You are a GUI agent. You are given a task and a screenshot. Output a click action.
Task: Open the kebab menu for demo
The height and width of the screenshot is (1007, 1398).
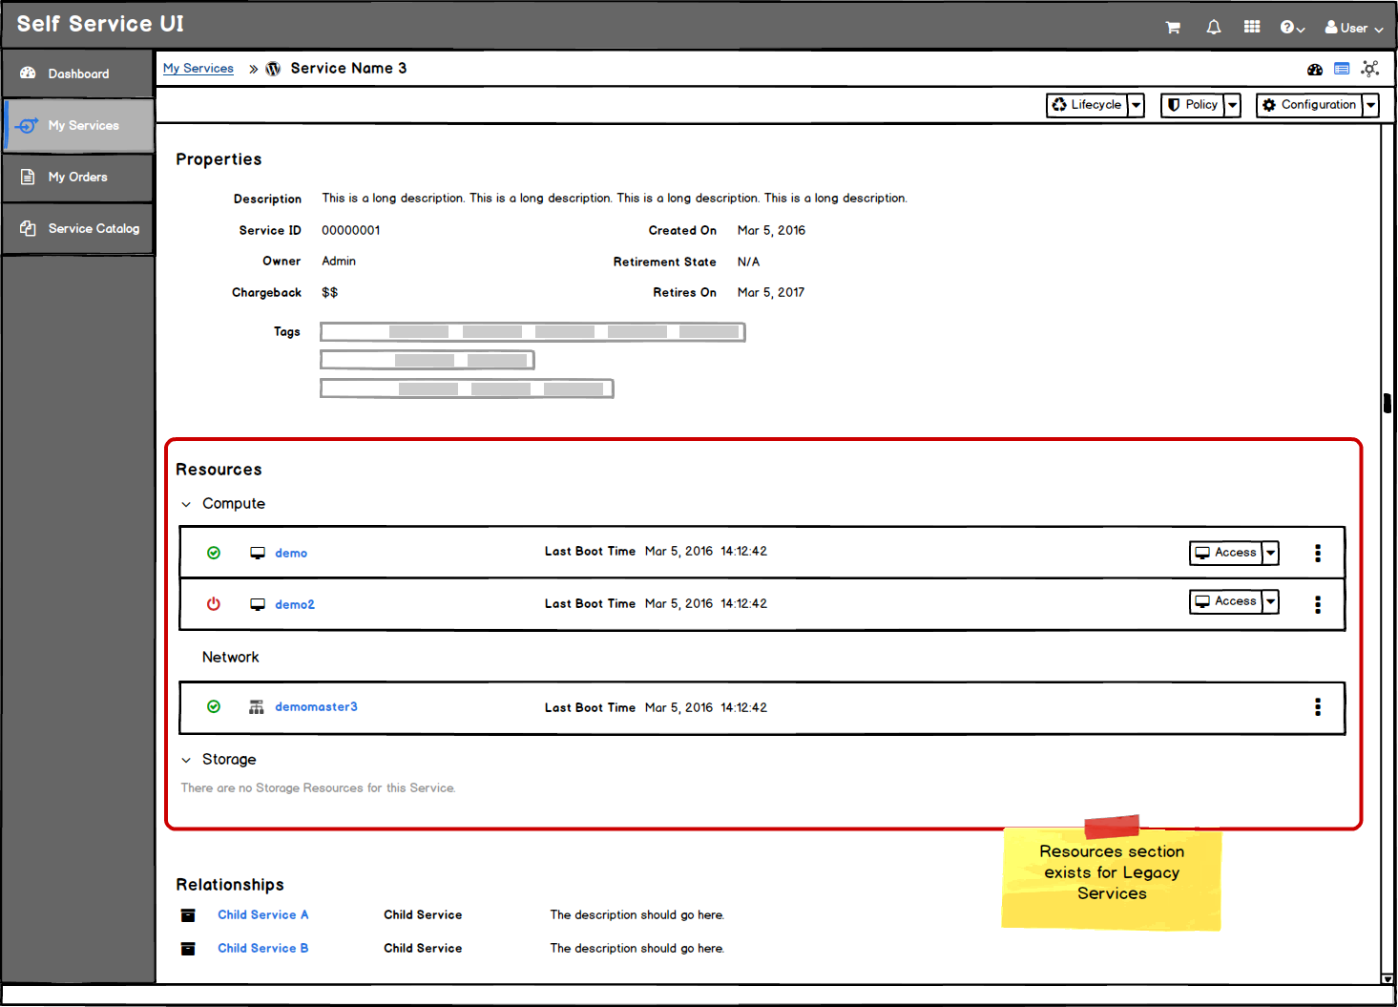1318,553
